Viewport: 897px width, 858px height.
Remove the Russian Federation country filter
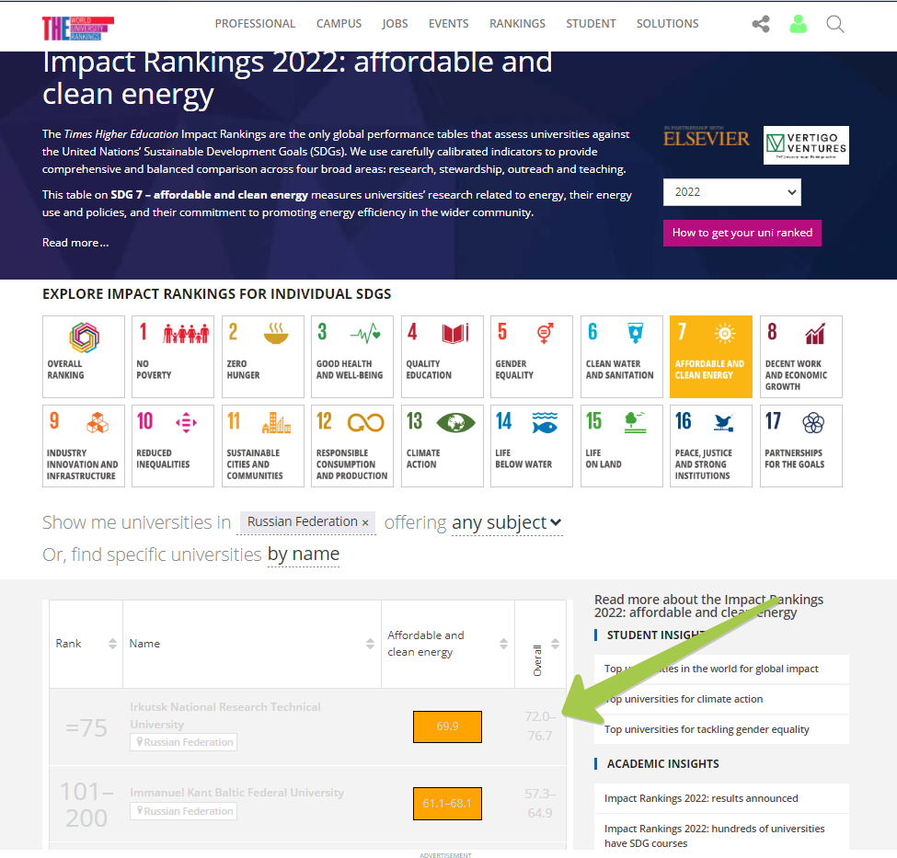(365, 523)
